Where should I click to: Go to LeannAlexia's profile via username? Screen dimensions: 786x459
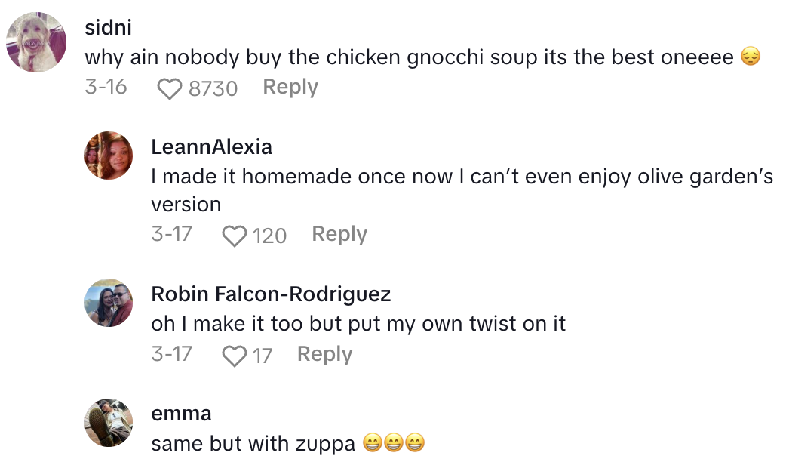[x=211, y=146]
